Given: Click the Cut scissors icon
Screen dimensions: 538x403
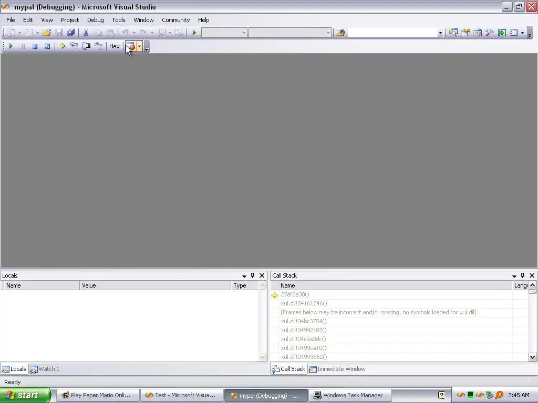Looking at the screenshot, I should [x=86, y=33].
